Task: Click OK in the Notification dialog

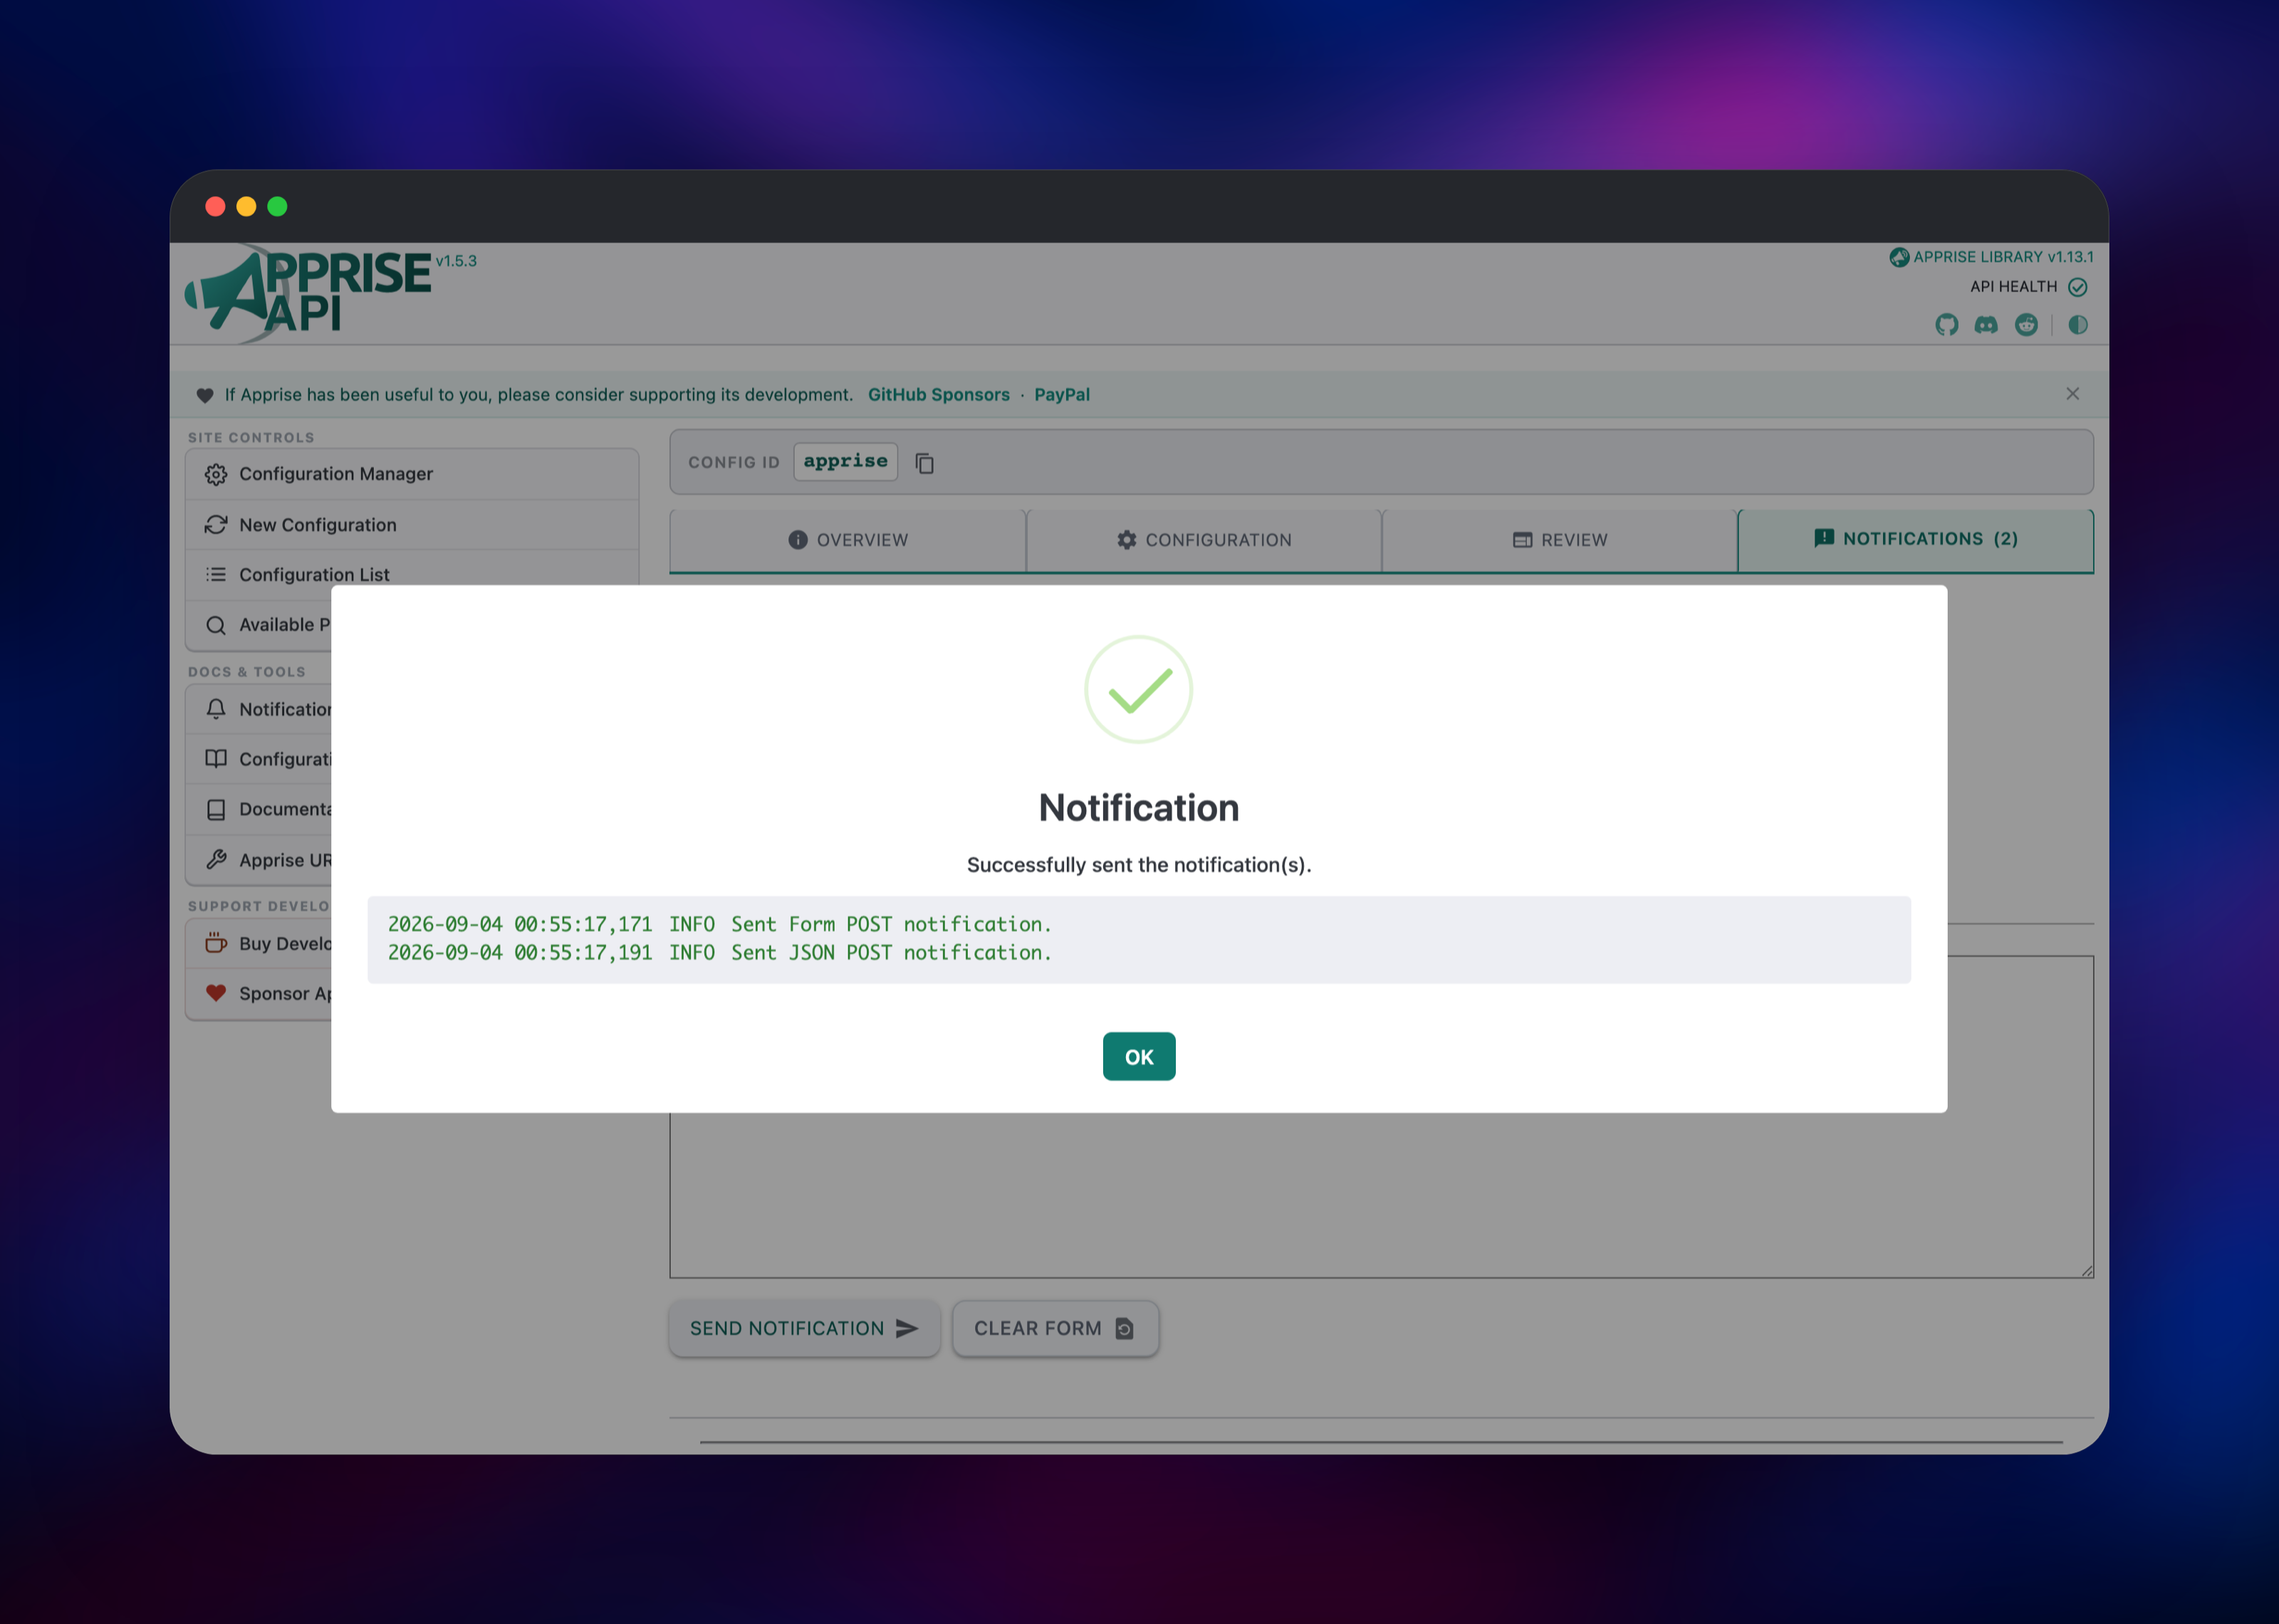Action: coord(1138,1056)
